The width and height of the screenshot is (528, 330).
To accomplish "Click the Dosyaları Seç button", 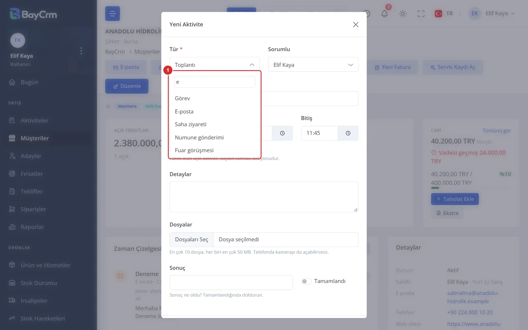I will tap(191, 239).
